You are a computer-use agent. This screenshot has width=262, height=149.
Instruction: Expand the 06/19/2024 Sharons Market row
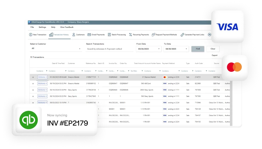[x=33, y=84]
